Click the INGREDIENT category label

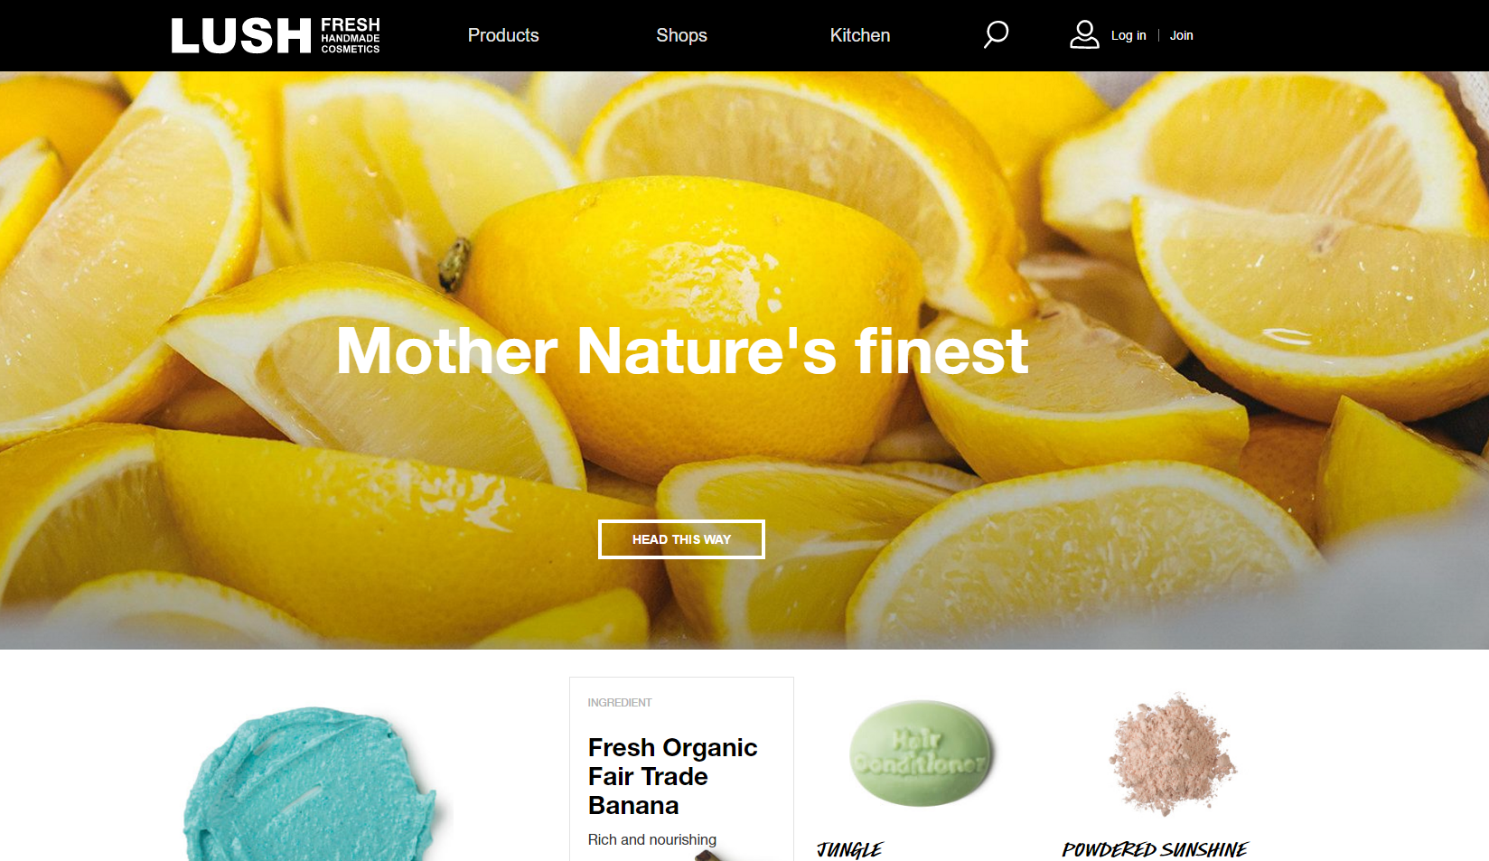pyautogui.click(x=620, y=702)
